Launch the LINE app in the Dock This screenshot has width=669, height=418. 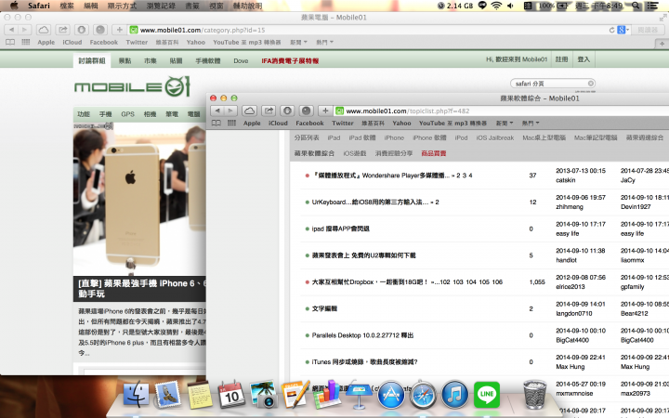pyautogui.click(x=487, y=395)
